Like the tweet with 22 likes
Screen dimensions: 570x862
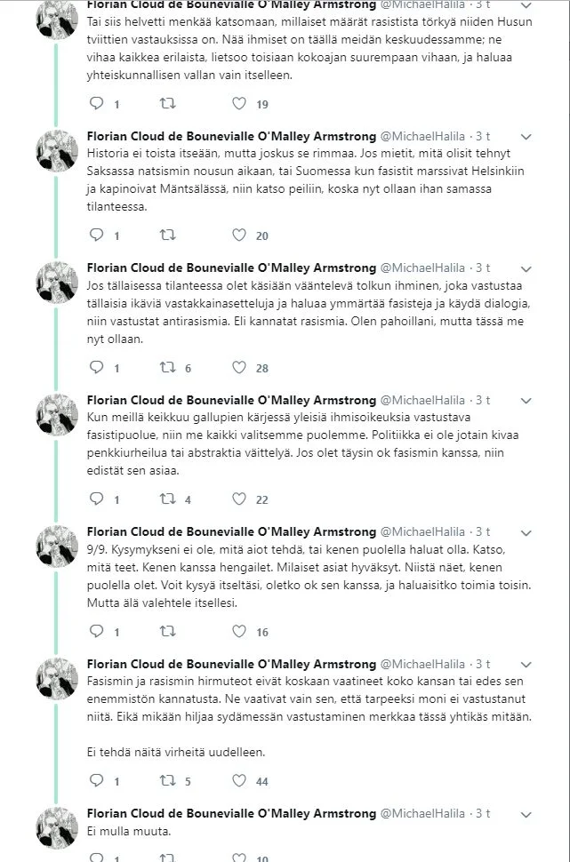coord(238,499)
